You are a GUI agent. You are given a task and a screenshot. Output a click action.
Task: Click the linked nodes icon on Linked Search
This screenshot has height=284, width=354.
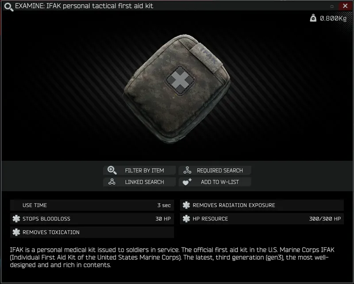[x=112, y=182]
